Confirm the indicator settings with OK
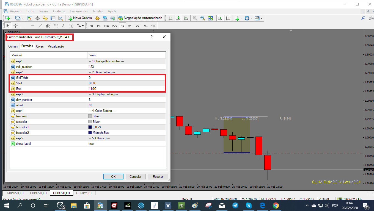 point(113,177)
